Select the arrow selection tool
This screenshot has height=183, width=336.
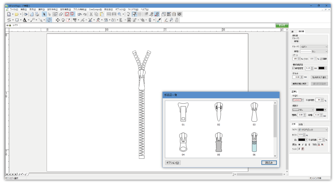tap(44, 14)
